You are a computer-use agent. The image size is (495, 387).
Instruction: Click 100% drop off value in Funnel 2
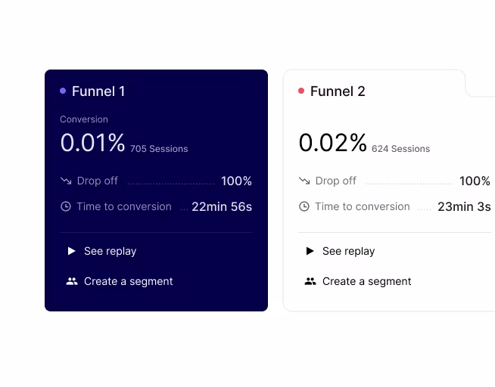point(475,181)
